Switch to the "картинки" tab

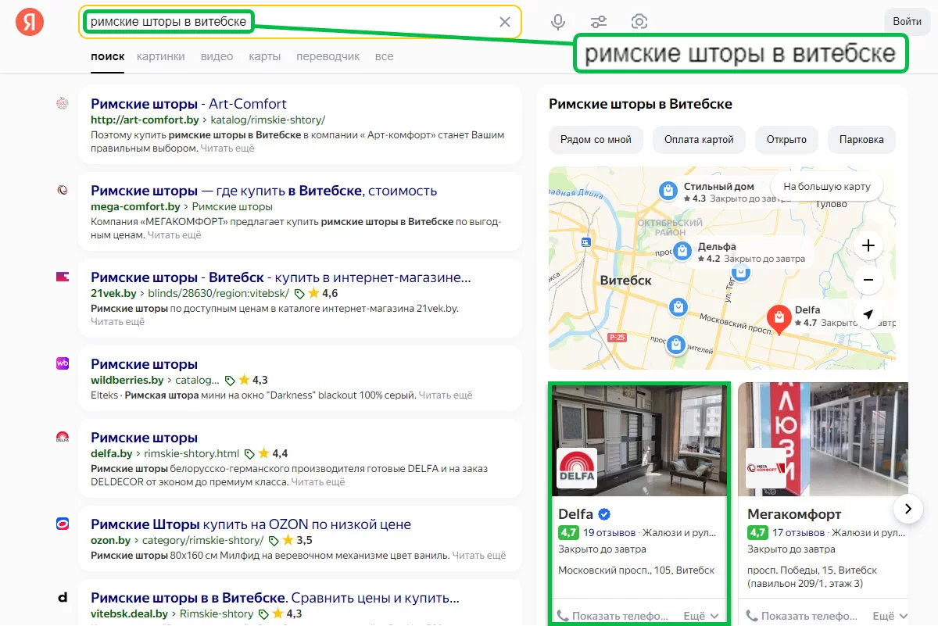(160, 56)
